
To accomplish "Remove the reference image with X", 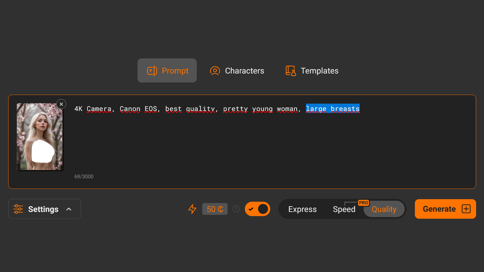I will pos(61,104).
